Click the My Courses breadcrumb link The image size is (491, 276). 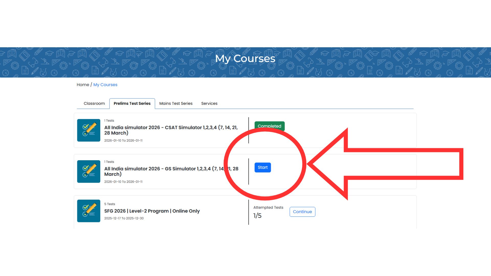(x=105, y=85)
